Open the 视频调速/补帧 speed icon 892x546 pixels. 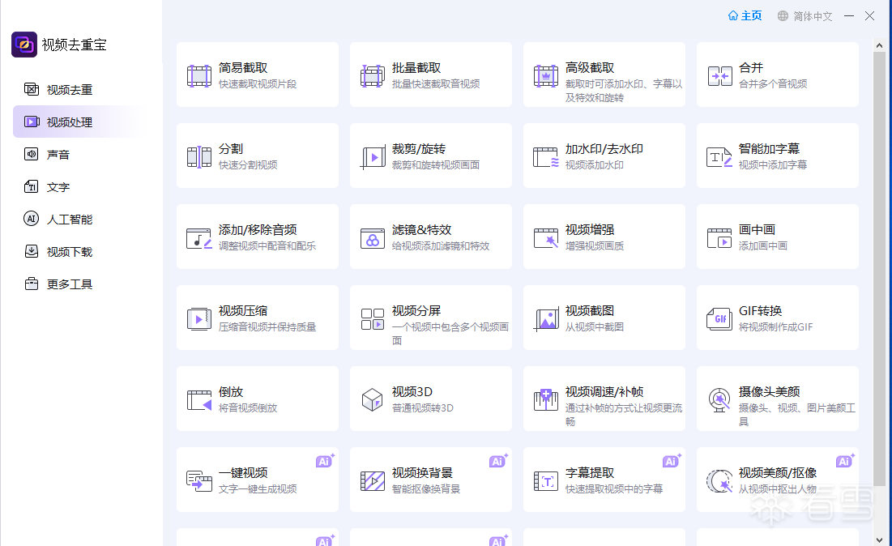pos(546,400)
